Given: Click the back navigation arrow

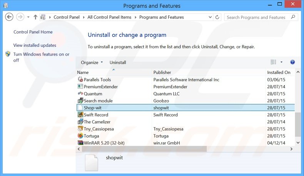Looking at the screenshot, I should pos(9,17).
